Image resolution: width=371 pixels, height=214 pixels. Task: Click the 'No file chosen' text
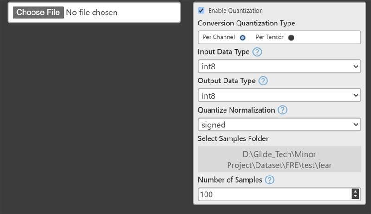[x=92, y=13]
